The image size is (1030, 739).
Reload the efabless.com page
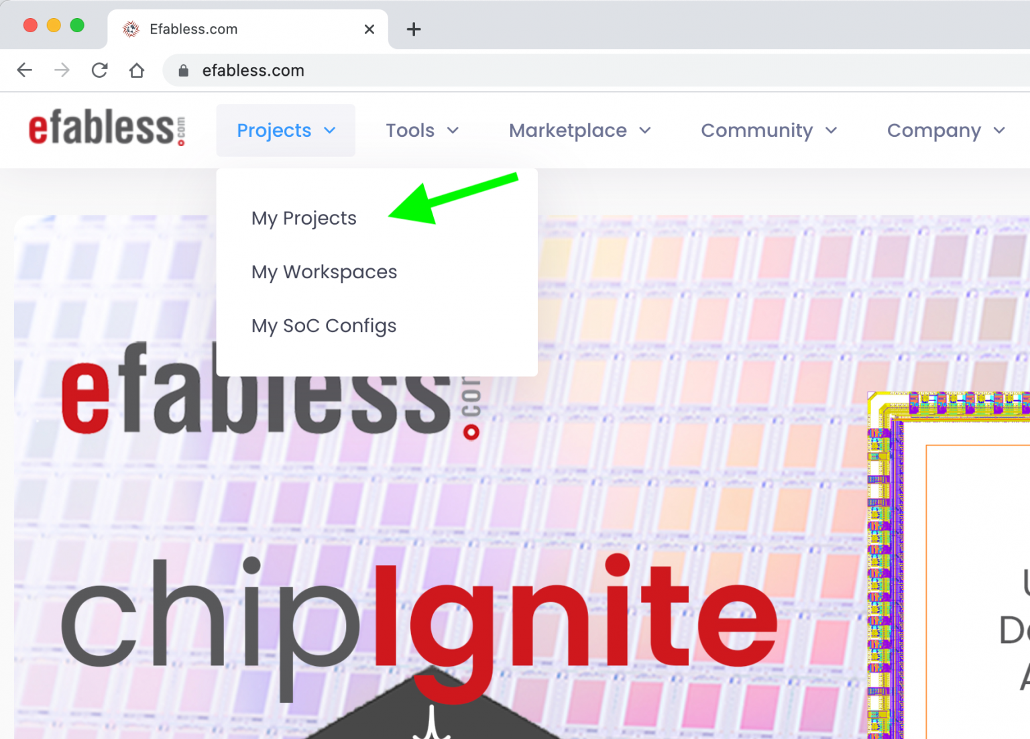99,70
